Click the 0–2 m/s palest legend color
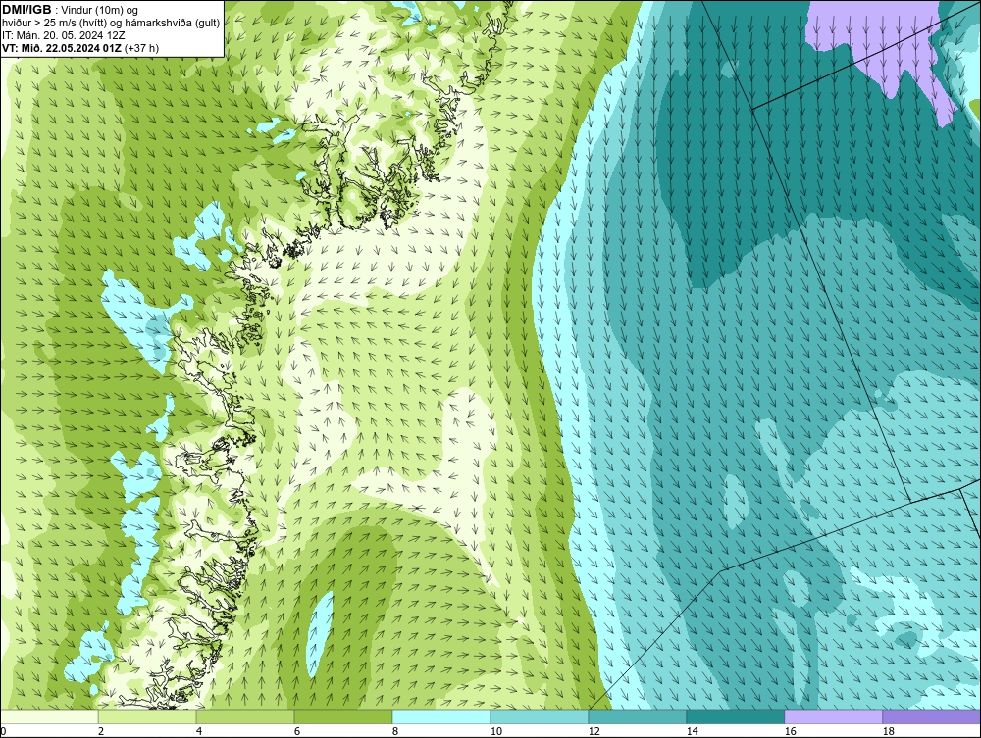The width and height of the screenshot is (981, 738). pyautogui.click(x=49, y=716)
